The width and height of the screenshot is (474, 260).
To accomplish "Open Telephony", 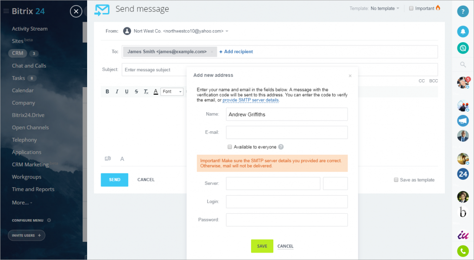I will point(24,140).
